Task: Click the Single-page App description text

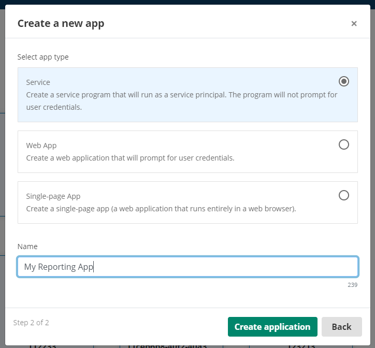Action: coord(161,209)
